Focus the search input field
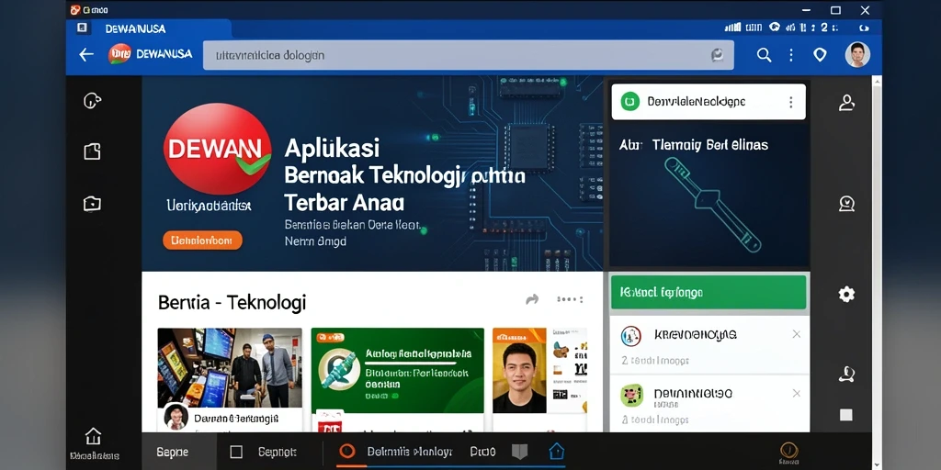This screenshot has height=470, width=941. point(468,55)
